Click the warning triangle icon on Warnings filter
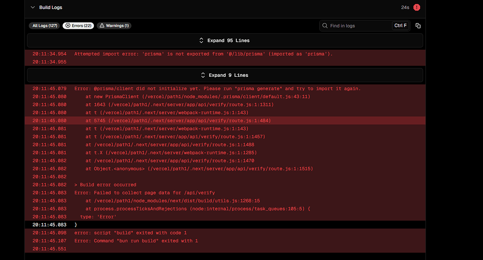Image resolution: width=483 pixels, height=260 pixels. [x=101, y=25]
